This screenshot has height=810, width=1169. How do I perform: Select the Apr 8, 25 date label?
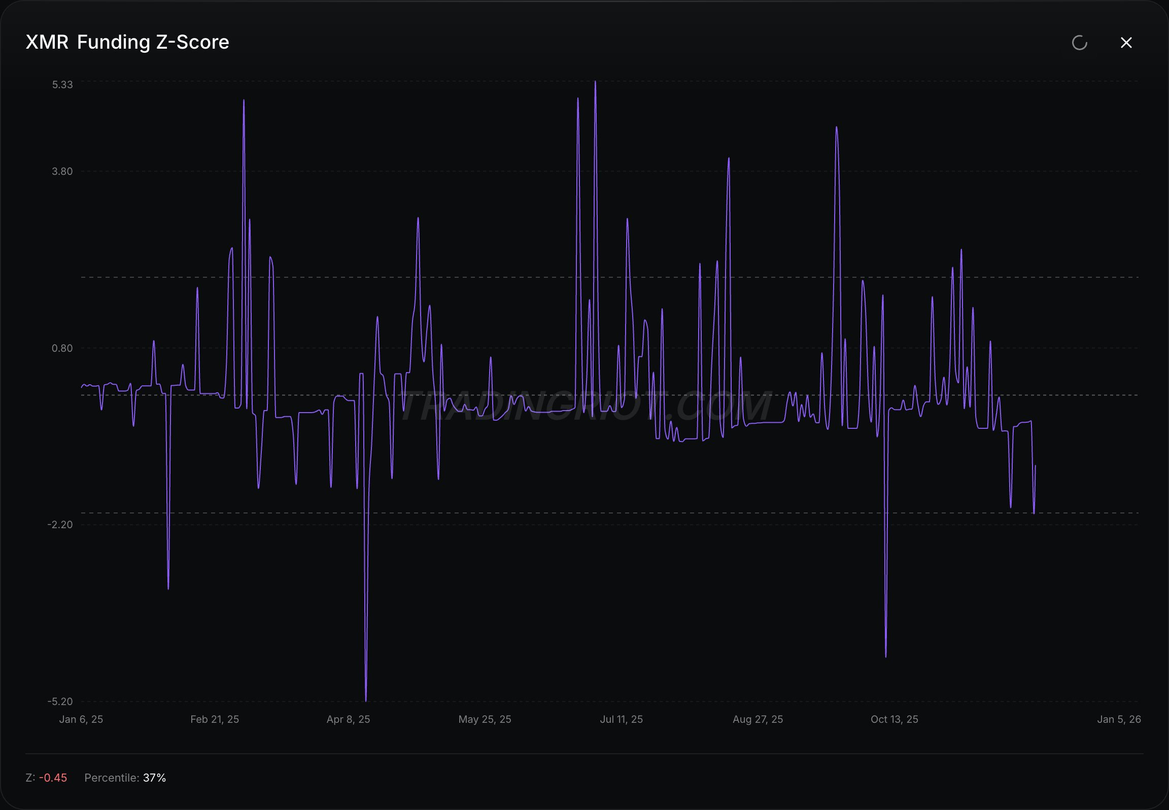(x=348, y=719)
